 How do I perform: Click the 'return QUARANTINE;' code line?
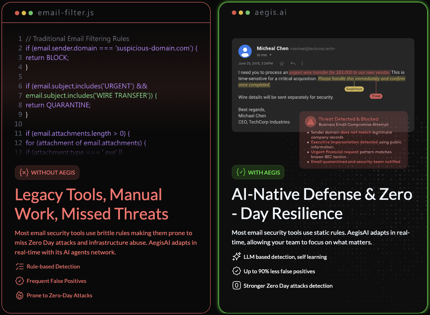coord(58,105)
